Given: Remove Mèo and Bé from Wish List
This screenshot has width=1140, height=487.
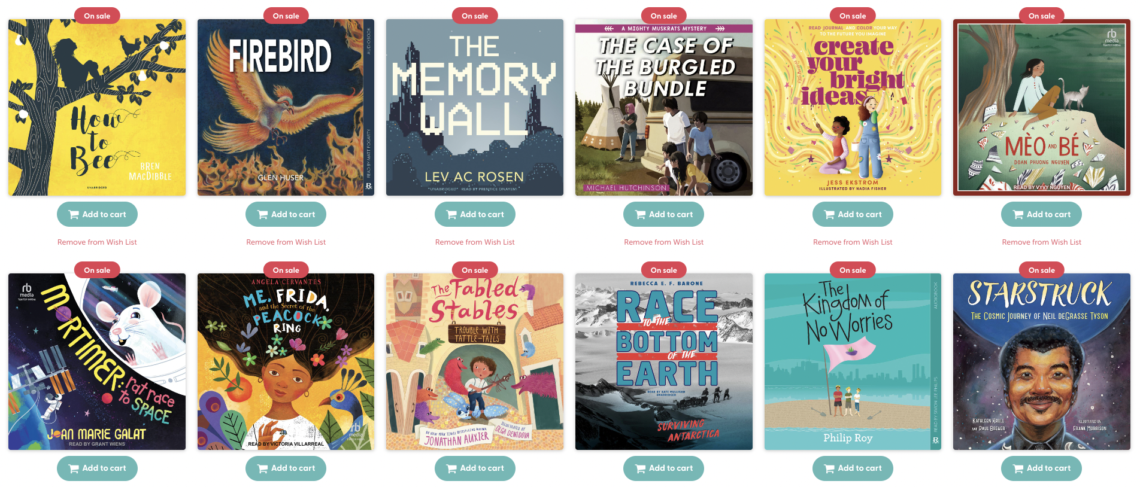Looking at the screenshot, I should tap(1041, 242).
